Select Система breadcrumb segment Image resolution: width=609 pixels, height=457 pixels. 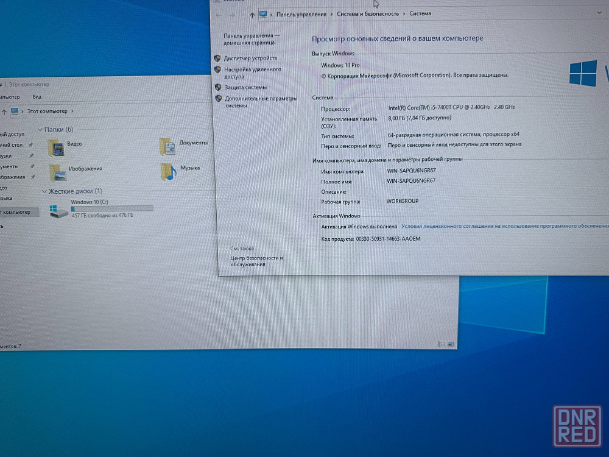tap(420, 13)
